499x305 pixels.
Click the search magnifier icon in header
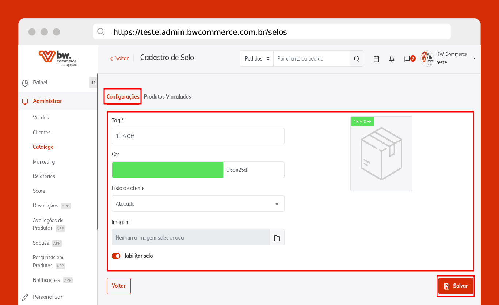[357, 59]
